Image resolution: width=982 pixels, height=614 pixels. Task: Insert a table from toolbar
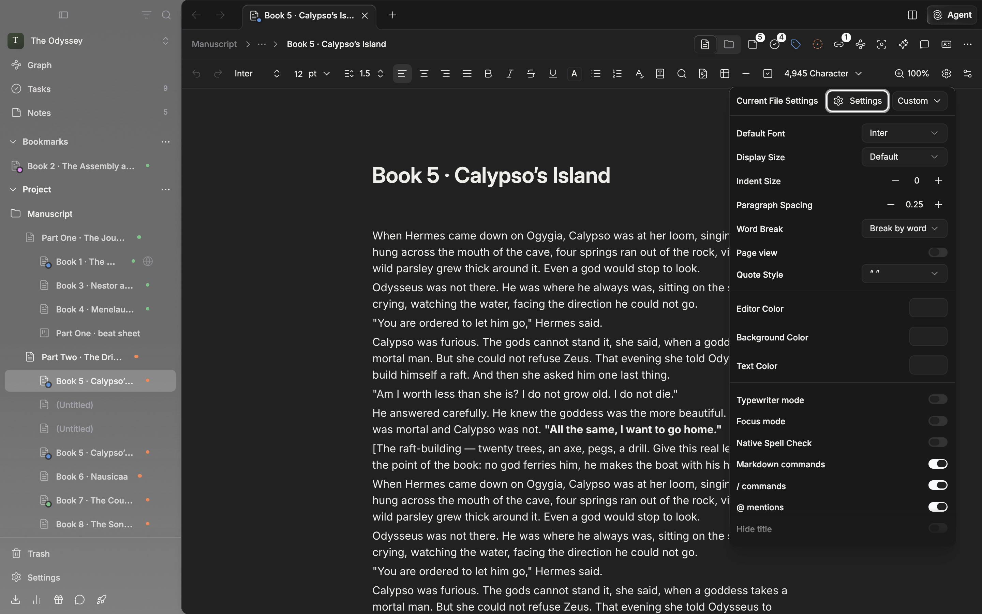[725, 73]
